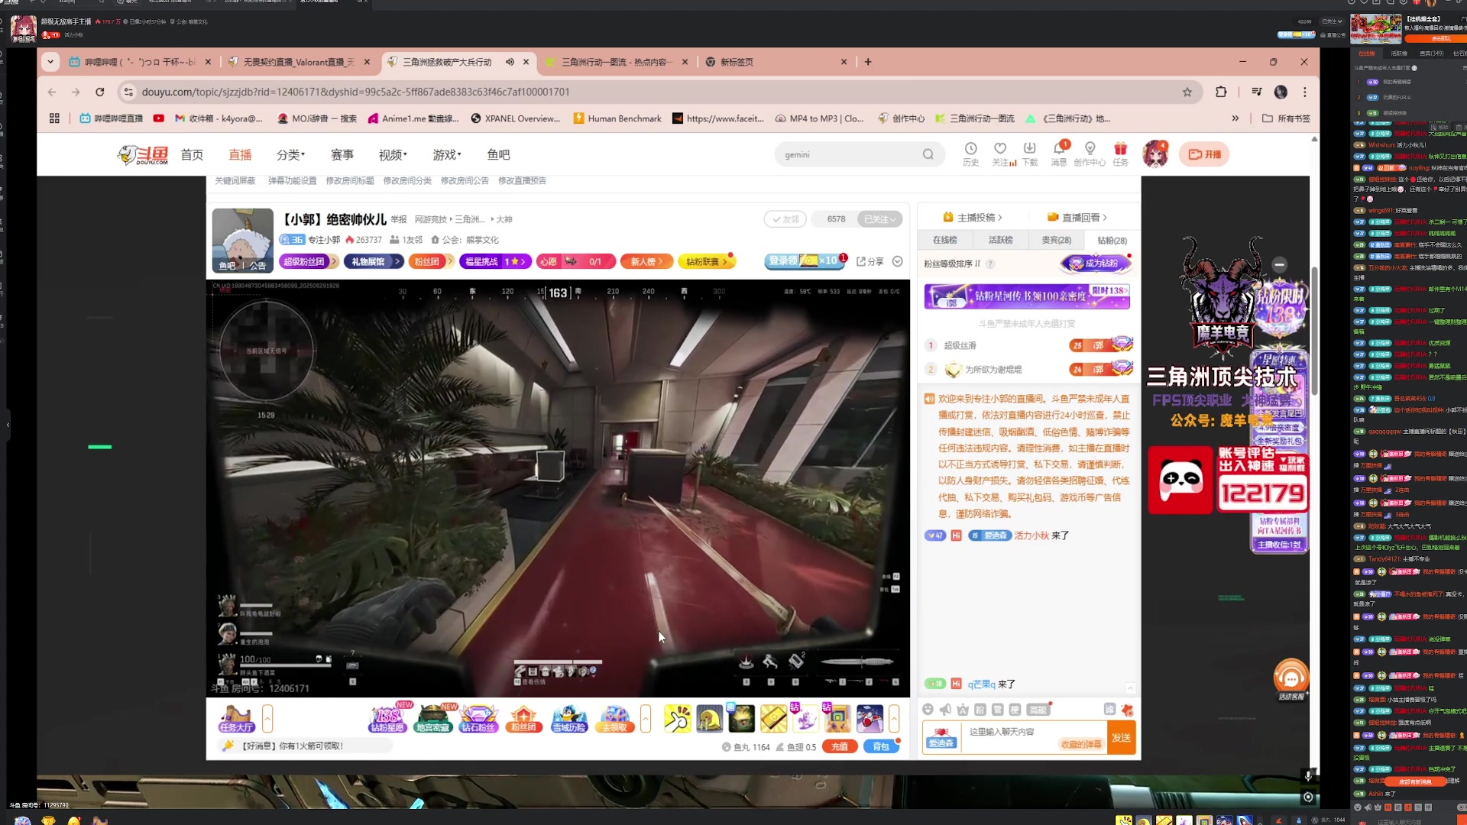This screenshot has width=1467, height=825.
Task: Click the 下载 download icon
Action: coord(1030,154)
